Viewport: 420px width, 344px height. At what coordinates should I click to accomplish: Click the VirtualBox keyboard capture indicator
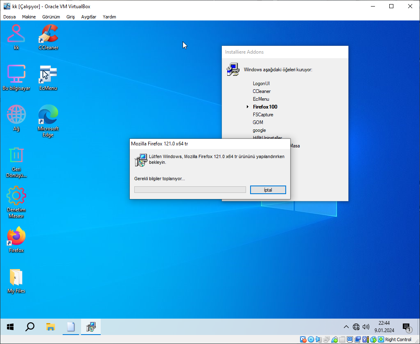tap(381, 339)
